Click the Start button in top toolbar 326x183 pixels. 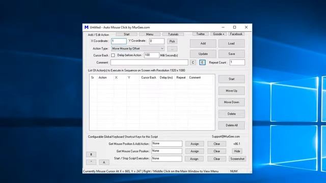point(126,34)
